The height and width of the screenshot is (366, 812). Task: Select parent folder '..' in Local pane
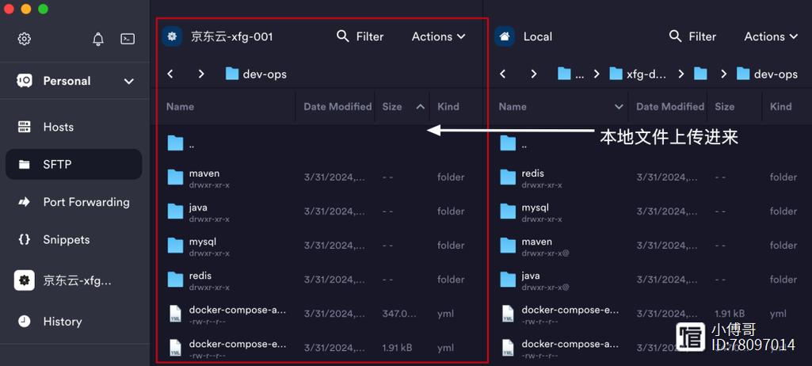[650, 143]
